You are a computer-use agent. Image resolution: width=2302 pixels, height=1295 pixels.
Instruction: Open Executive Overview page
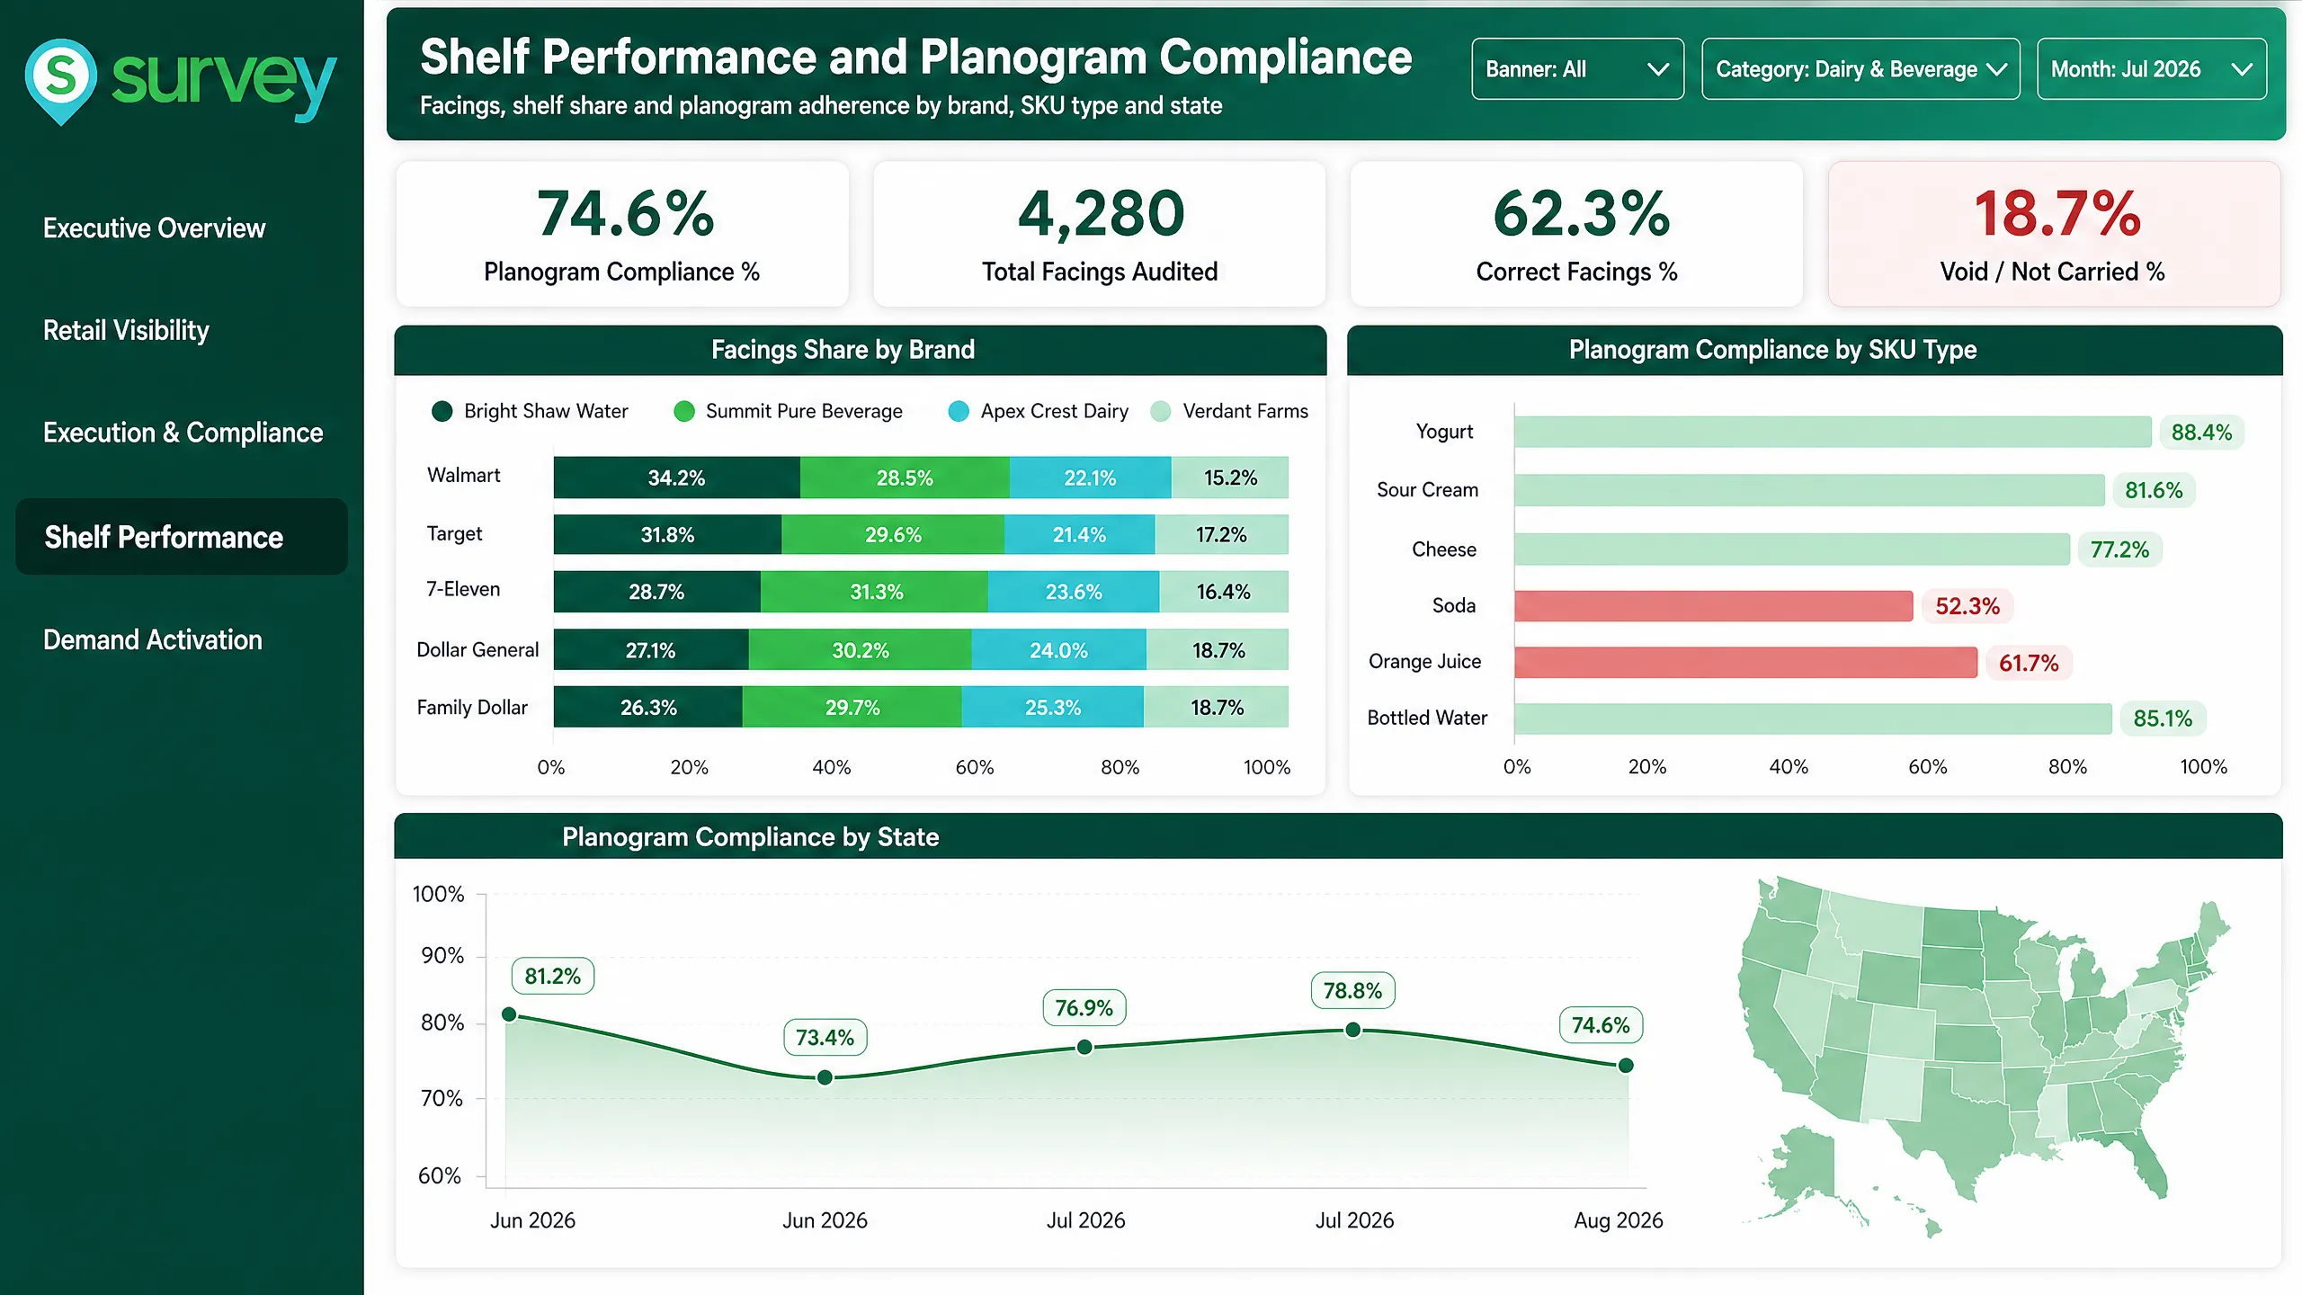coord(154,228)
